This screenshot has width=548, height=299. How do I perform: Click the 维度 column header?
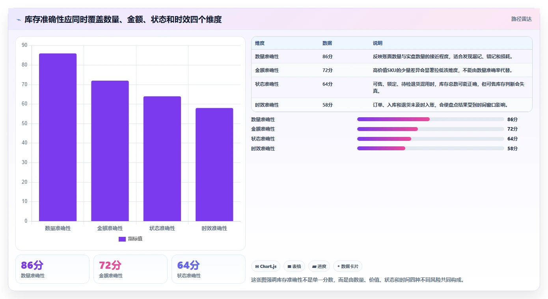tap(260, 43)
